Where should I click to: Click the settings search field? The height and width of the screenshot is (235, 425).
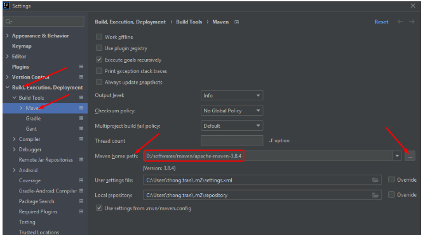pyautogui.click(x=44, y=22)
